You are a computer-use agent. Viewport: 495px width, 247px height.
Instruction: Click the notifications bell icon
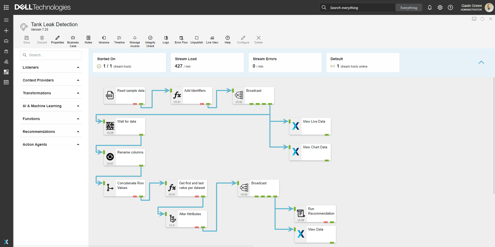[x=430, y=8]
